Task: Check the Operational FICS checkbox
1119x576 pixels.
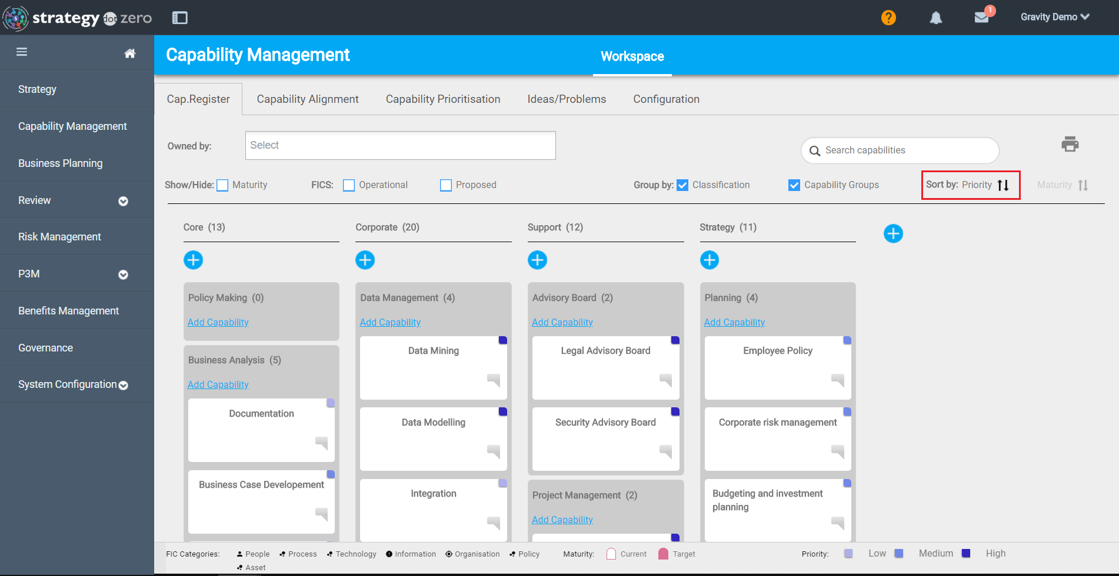Action: click(x=349, y=185)
